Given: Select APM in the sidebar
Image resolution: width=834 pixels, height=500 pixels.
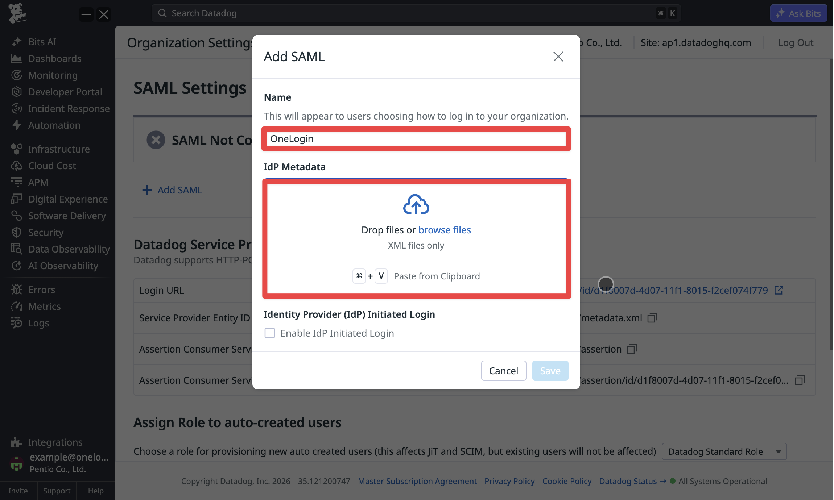Looking at the screenshot, I should (x=38, y=182).
